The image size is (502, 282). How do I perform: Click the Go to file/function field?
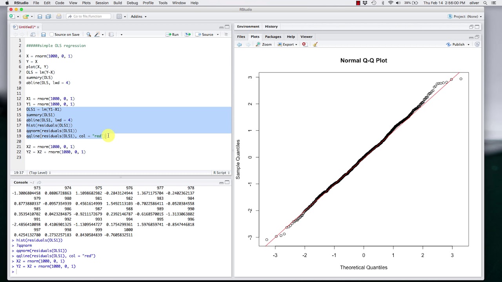click(x=89, y=16)
